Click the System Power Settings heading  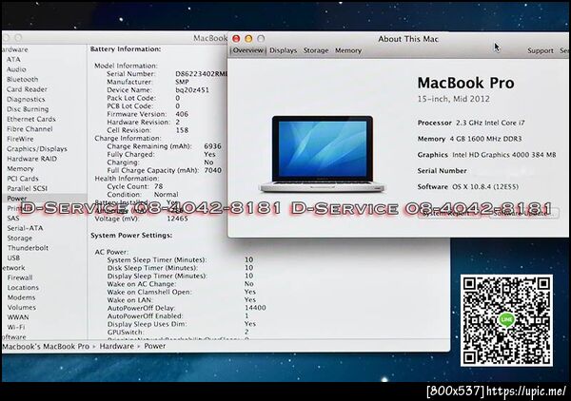[131, 236]
